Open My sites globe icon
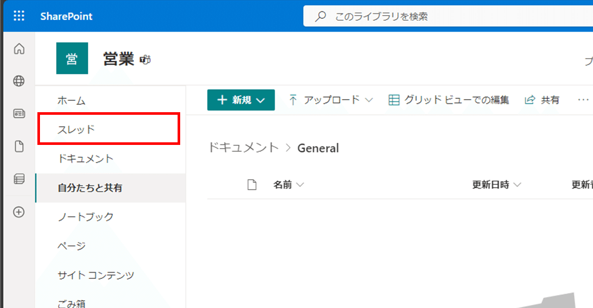The height and width of the screenshot is (308, 593). pos(19,81)
